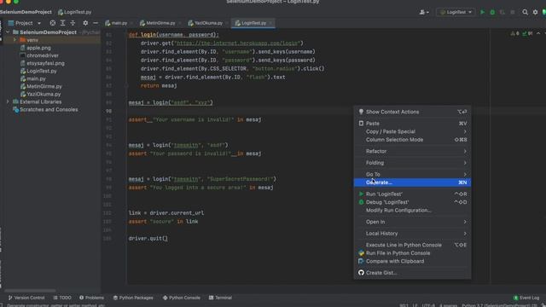546x307 pixels.
Task: Select main.py in the project tree
Action: 36,78
